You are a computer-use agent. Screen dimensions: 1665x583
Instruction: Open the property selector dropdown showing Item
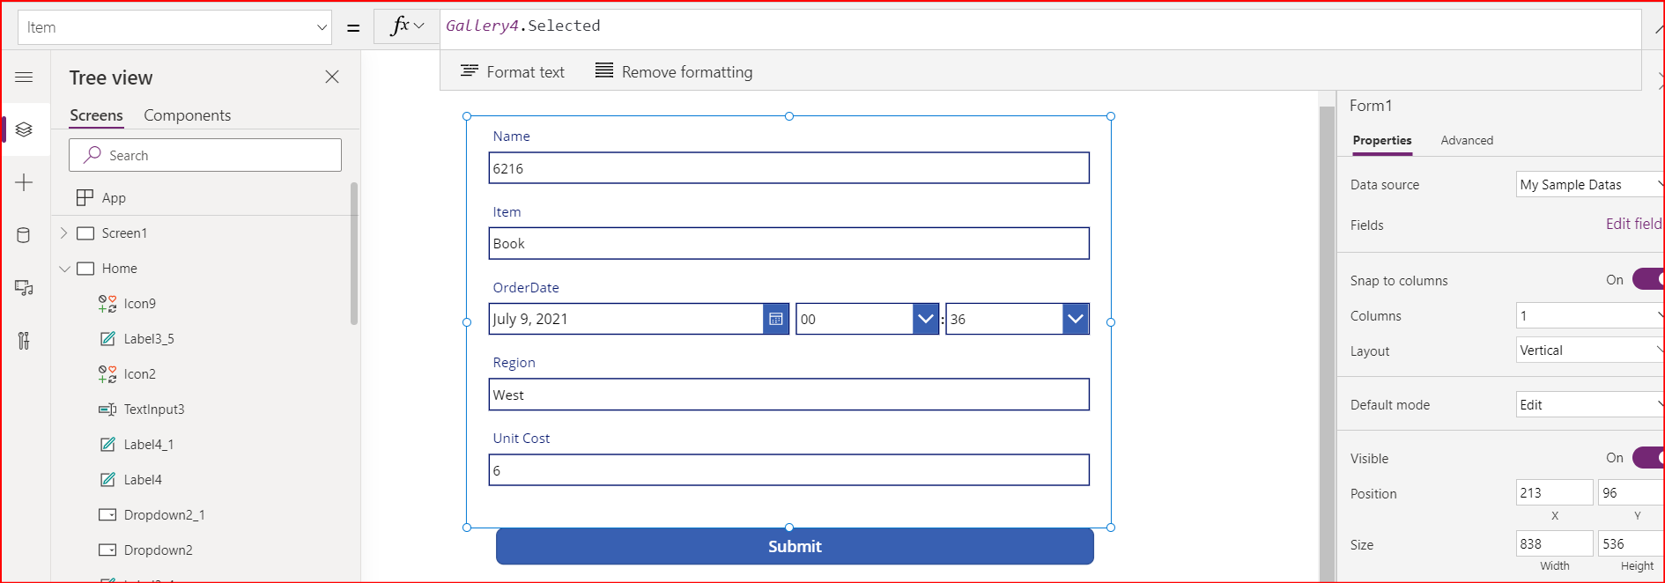[x=174, y=27]
